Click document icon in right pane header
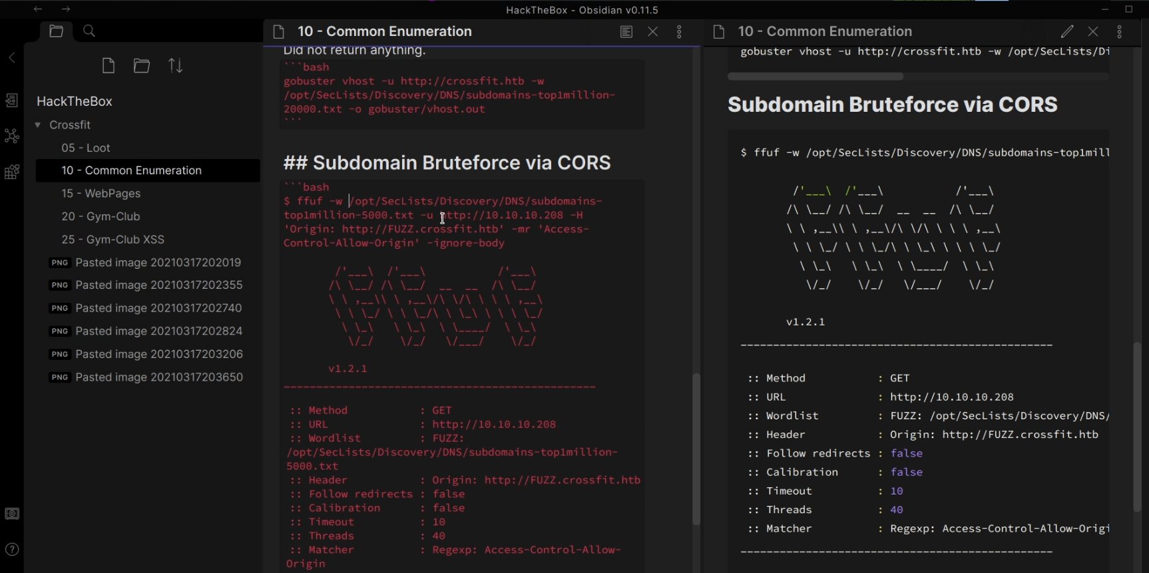Screen dimensions: 1149x573 tap(718, 32)
